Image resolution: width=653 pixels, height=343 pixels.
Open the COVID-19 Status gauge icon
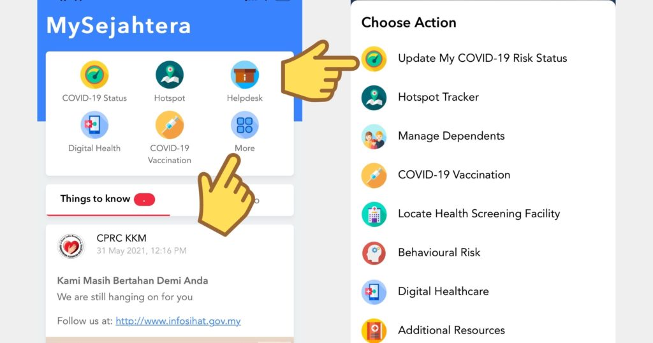(94, 75)
